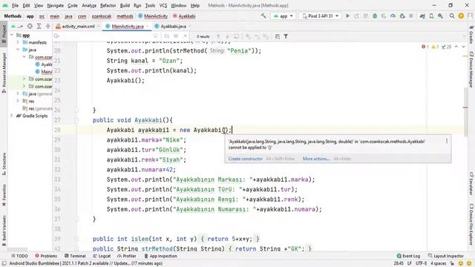475x267 pixels.
Task: Toggle Favorites side tool window
Action: point(4,195)
